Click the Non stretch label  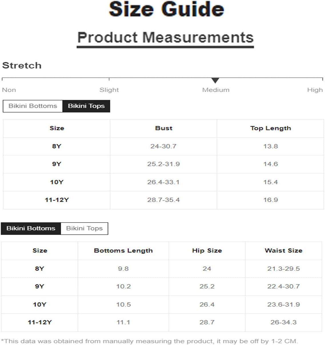click(9, 90)
